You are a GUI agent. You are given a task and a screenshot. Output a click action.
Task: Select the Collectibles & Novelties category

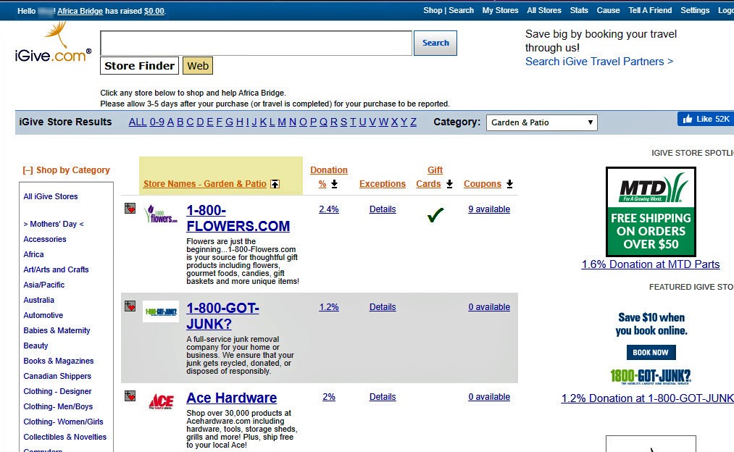(65, 437)
